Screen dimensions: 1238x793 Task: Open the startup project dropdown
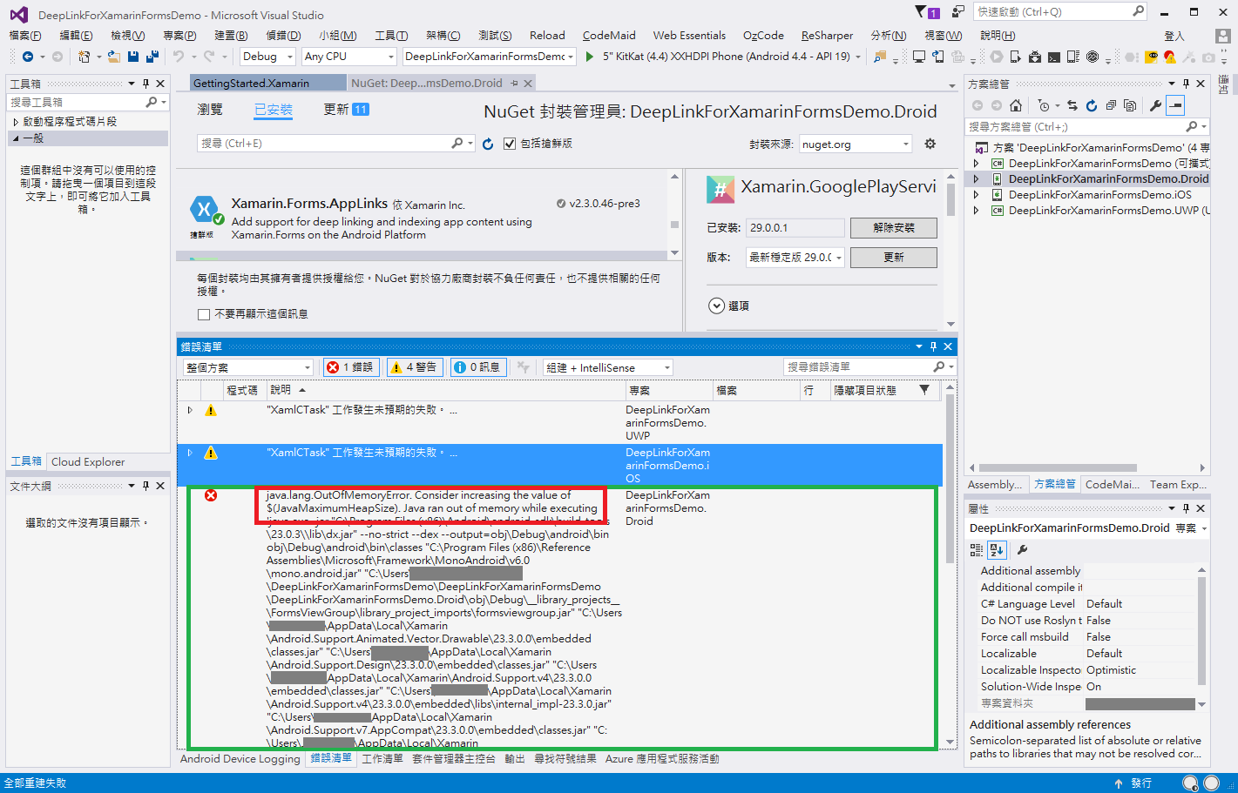click(490, 57)
